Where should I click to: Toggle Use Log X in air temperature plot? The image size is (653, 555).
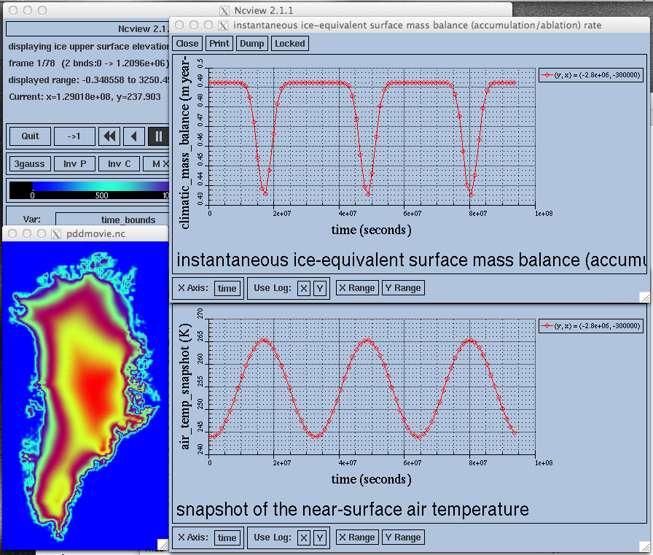click(x=304, y=538)
